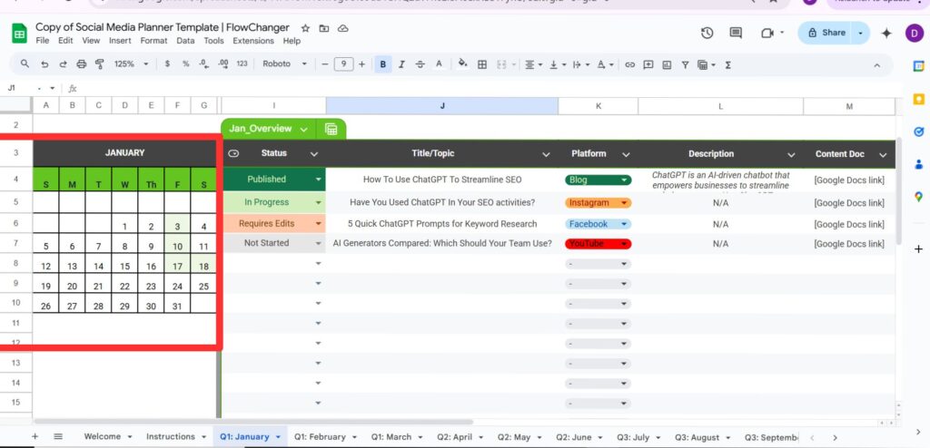Apply strikethrough formatting
The height and width of the screenshot is (448, 930).
click(420, 64)
